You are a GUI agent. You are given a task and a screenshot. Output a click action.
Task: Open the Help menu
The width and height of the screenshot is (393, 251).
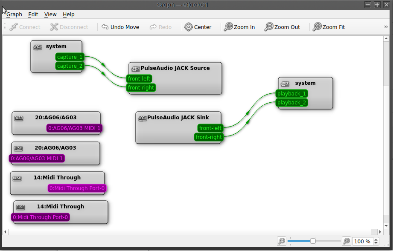click(69, 14)
